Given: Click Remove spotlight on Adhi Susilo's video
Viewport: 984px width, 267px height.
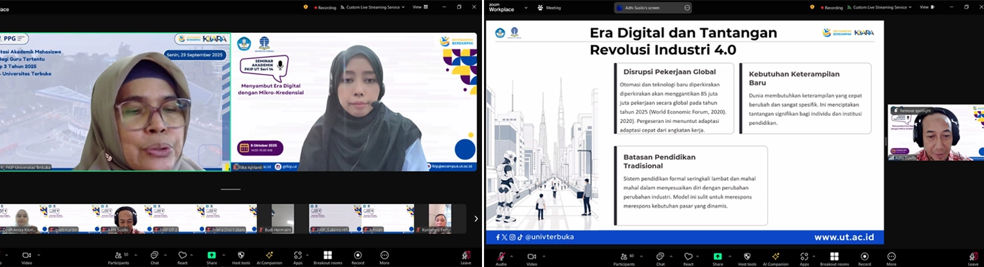Looking at the screenshot, I should tap(913, 111).
